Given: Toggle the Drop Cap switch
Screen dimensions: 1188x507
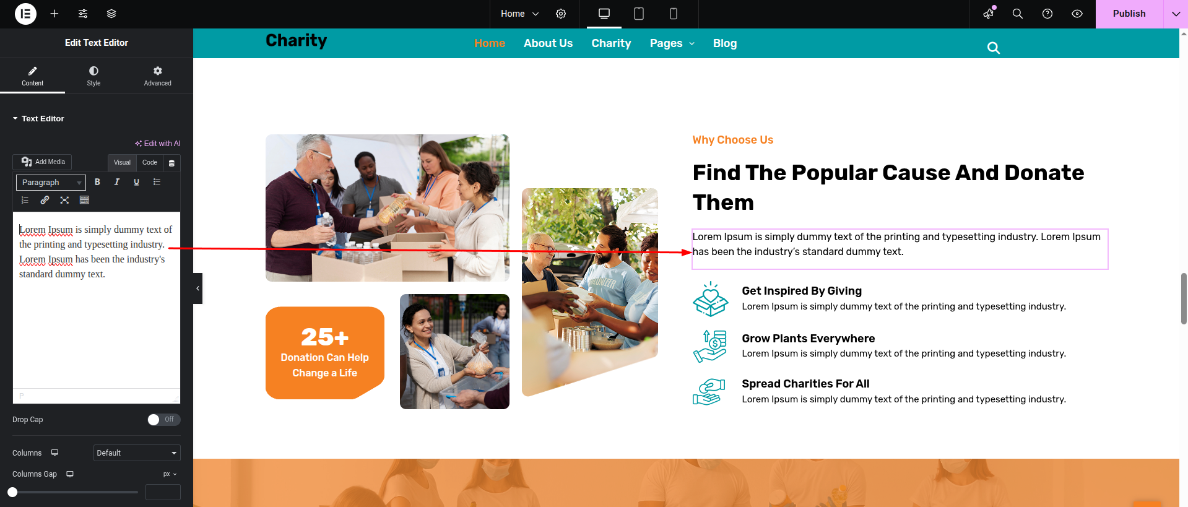Looking at the screenshot, I should pyautogui.click(x=164, y=420).
